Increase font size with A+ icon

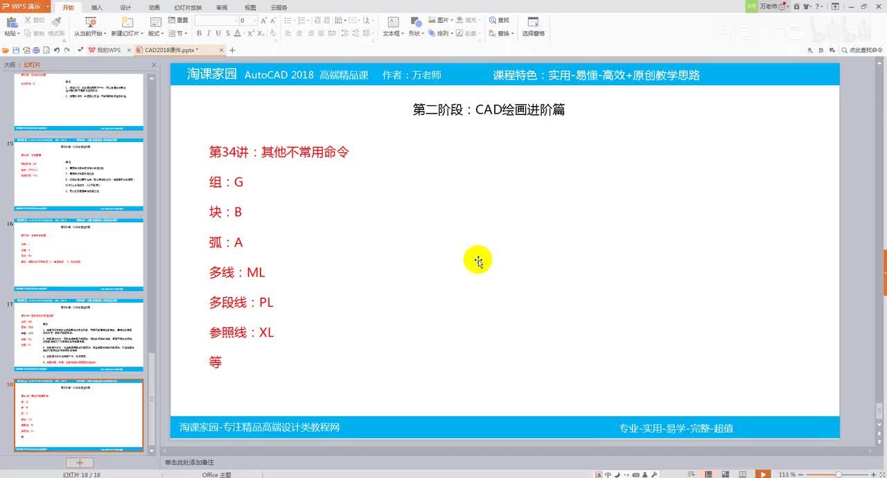coord(265,21)
